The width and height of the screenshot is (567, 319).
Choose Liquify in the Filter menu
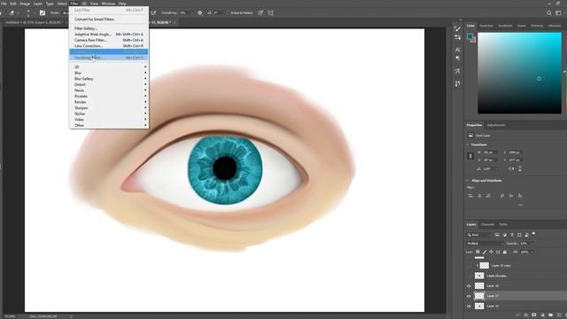pyautogui.click(x=109, y=51)
